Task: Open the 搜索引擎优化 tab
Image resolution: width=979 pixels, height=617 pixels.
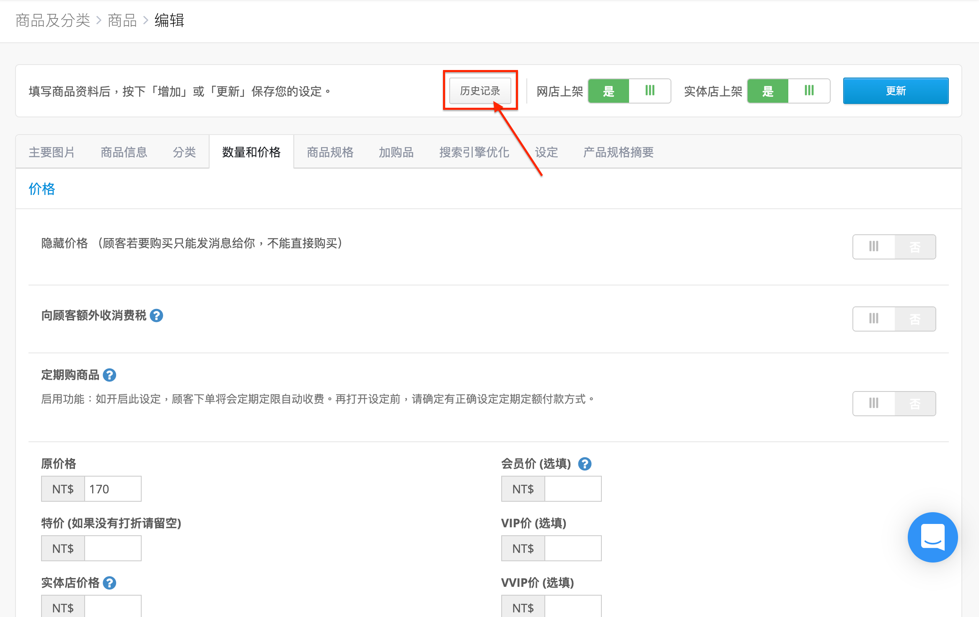Action: pyautogui.click(x=474, y=152)
